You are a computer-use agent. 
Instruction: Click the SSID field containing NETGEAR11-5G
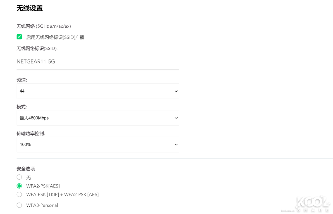[98, 62]
